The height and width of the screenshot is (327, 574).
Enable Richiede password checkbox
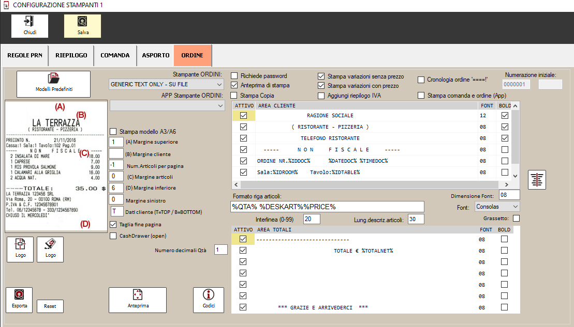(x=234, y=76)
